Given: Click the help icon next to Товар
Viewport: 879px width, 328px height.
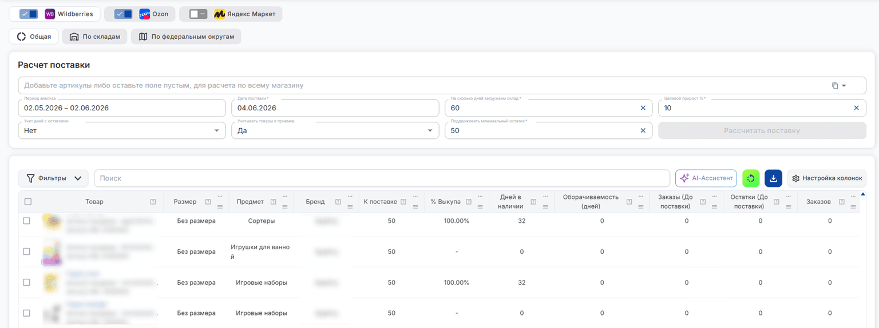Looking at the screenshot, I should pos(153,202).
